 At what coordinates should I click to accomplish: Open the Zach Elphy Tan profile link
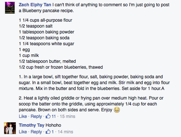tap(35, 5)
